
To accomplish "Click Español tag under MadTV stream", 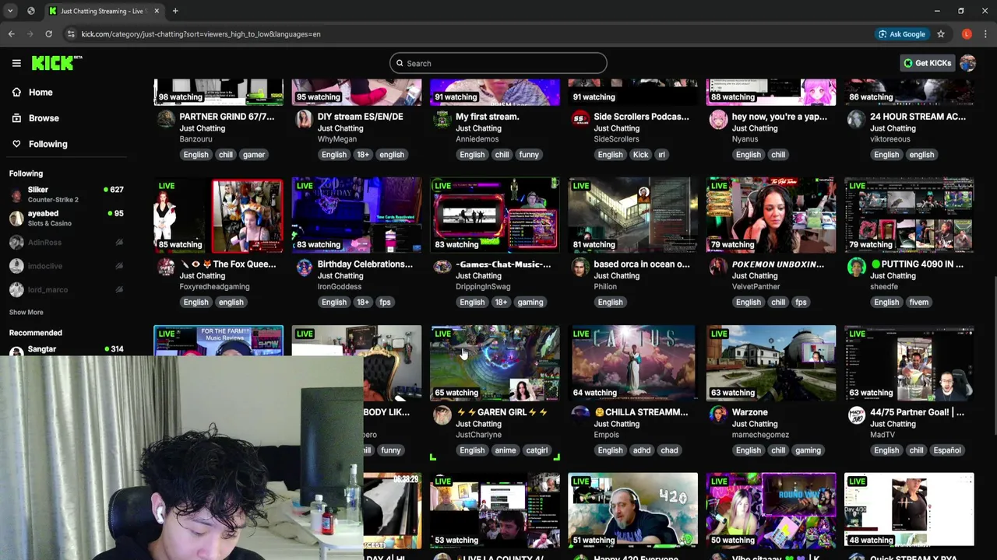I will (x=947, y=450).
